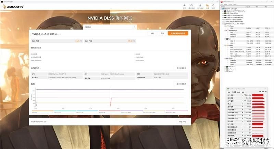Screen dimensions: 274x149
Task: Switch to GPU-Z 传感器 tab
Action: tap(234, 92)
